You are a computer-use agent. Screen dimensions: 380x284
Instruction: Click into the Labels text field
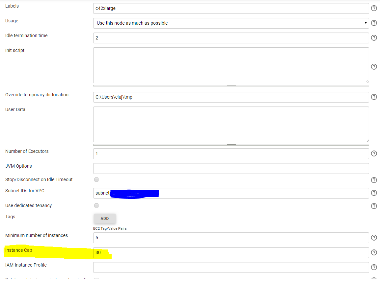231,8
